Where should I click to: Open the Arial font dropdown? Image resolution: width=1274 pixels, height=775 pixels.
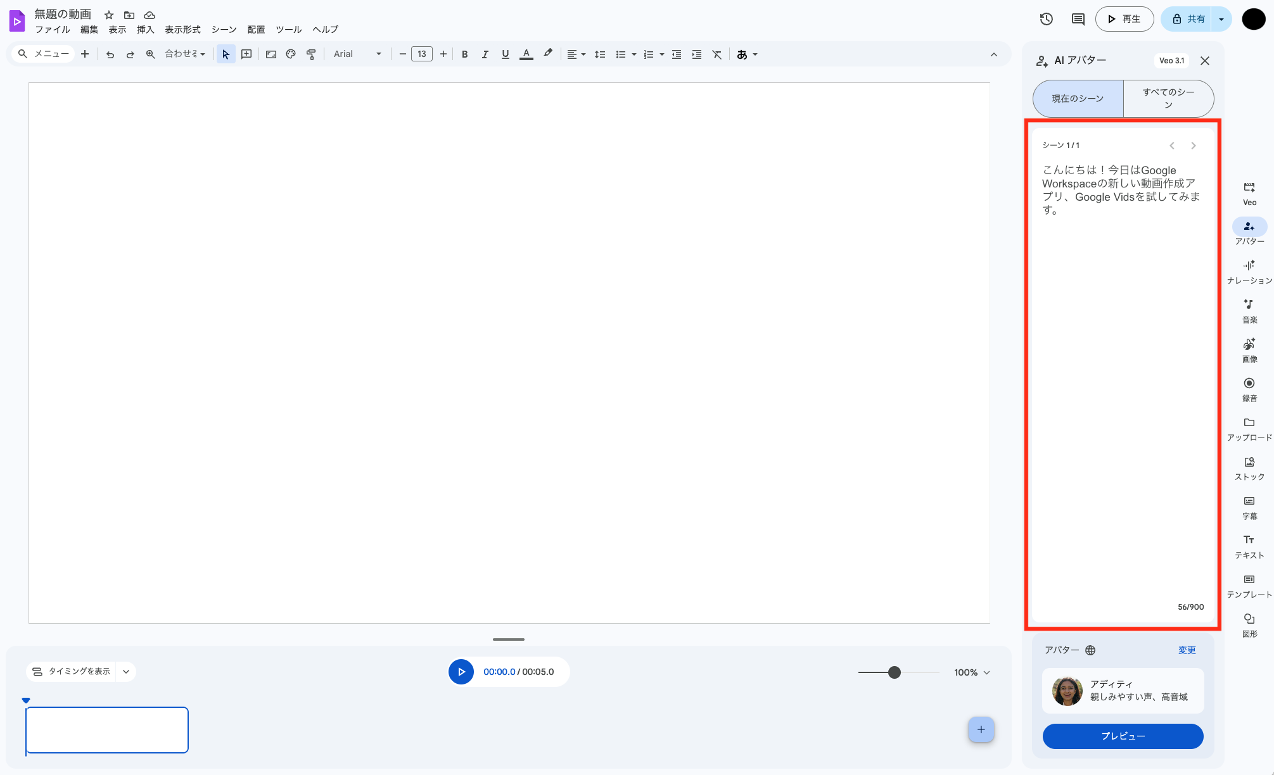click(358, 54)
